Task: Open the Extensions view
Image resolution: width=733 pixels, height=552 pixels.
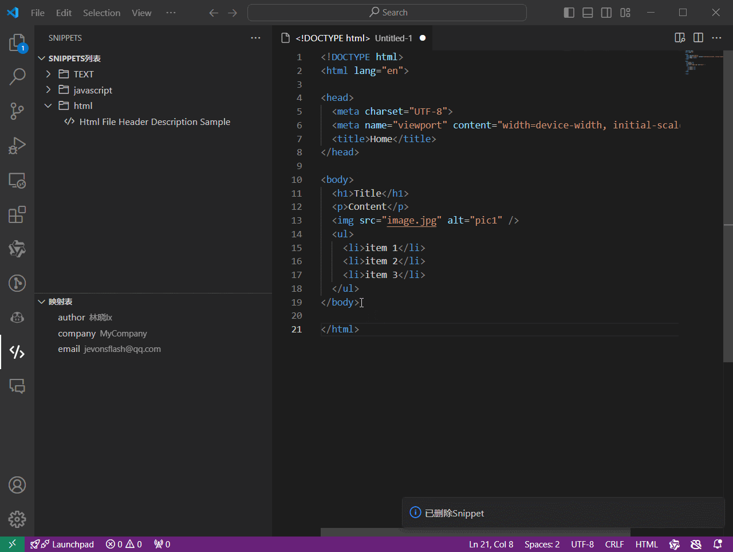Action: [x=17, y=214]
